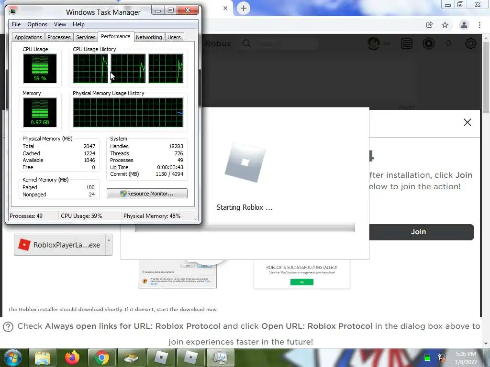The width and height of the screenshot is (490, 367).
Task: Click the Robux link in Roblox header
Action: tap(218, 43)
